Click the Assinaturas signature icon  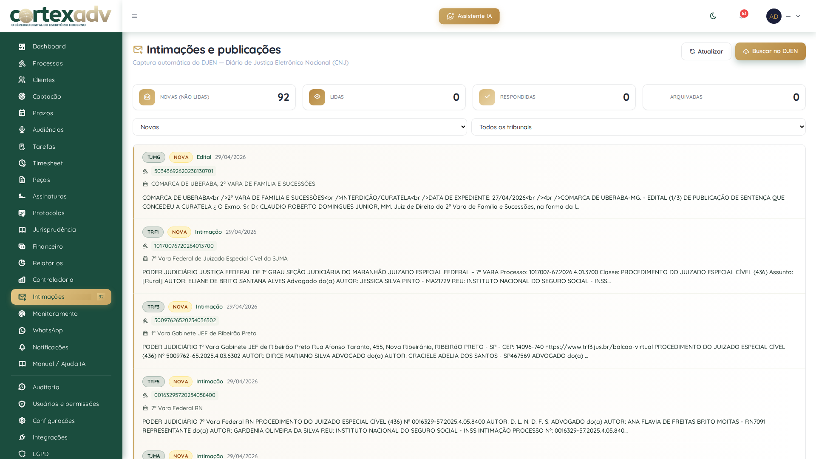point(22,196)
